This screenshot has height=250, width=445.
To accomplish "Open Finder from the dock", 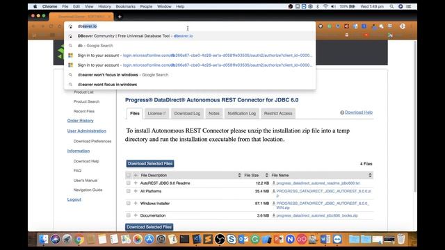I will pos(43,239).
